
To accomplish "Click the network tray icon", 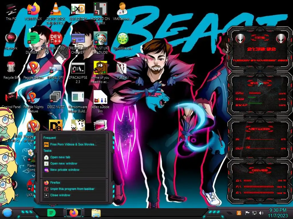I will coord(254,213).
